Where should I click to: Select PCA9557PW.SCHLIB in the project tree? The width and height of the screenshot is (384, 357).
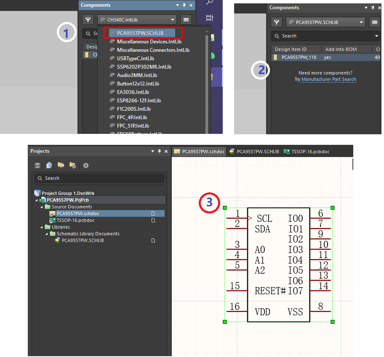point(83,240)
